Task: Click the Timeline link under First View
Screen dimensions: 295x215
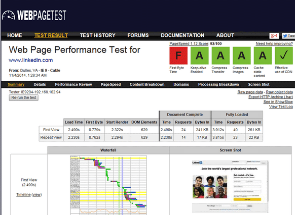Action: pyautogui.click(x=23, y=195)
